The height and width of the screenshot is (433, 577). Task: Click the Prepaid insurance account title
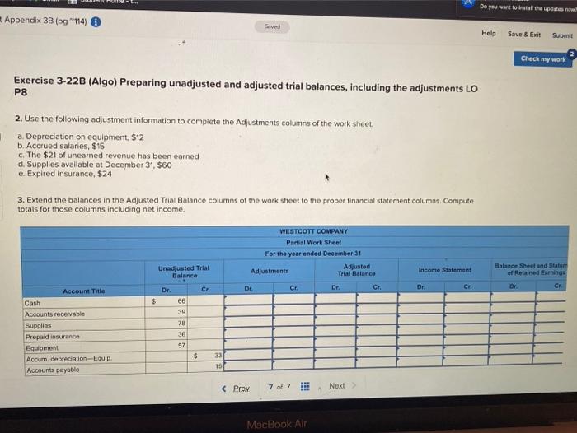(53, 337)
